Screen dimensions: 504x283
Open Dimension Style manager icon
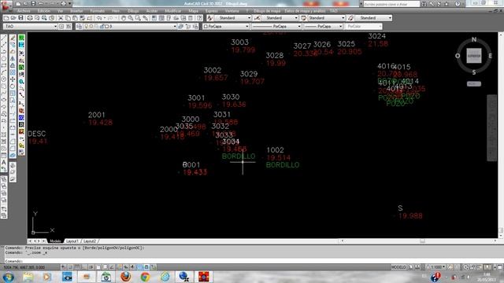tap(257, 18)
